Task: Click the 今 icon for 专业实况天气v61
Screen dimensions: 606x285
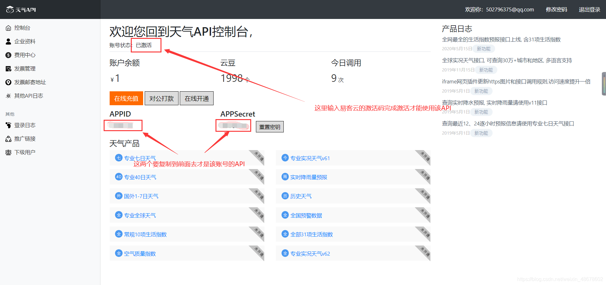Action: [285, 158]
